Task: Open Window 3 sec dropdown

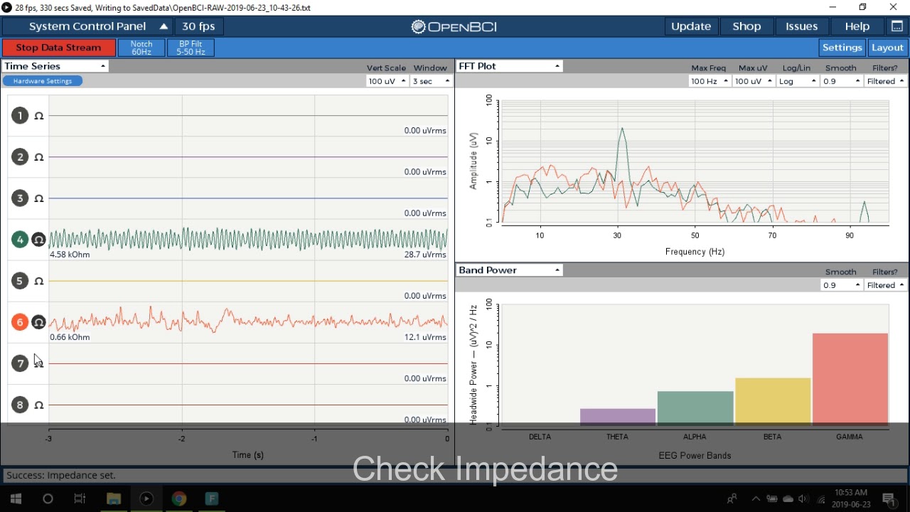Action: click(x=432, y=81)
